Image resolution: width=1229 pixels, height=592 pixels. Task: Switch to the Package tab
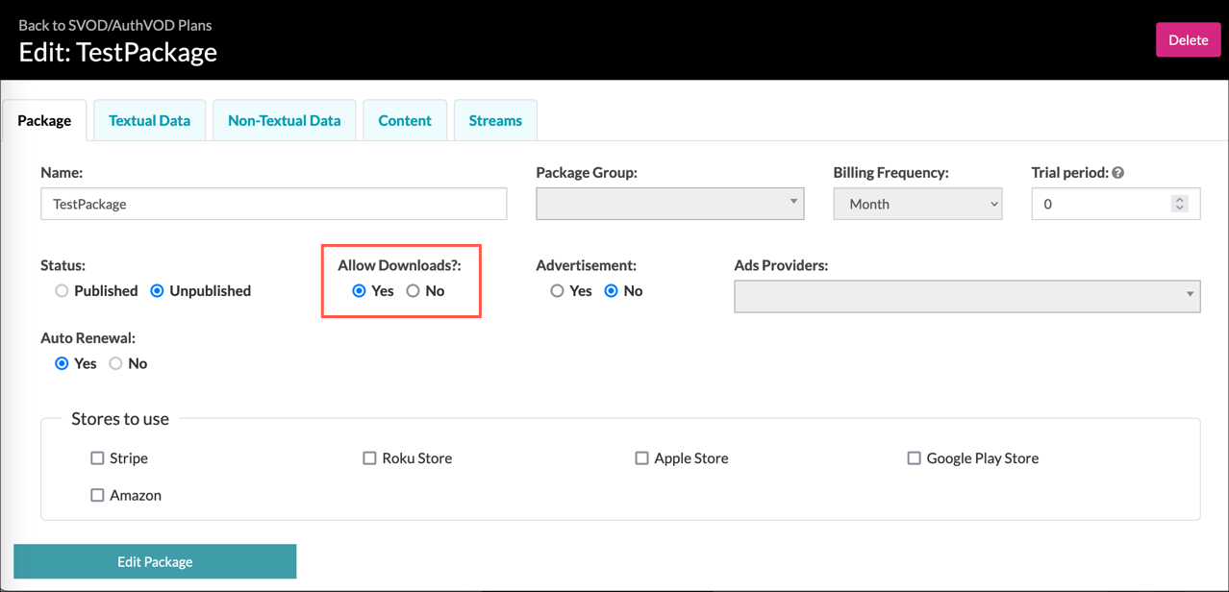click(x=44, y=120)
